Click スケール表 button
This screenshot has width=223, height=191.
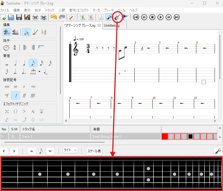(94, 151)
